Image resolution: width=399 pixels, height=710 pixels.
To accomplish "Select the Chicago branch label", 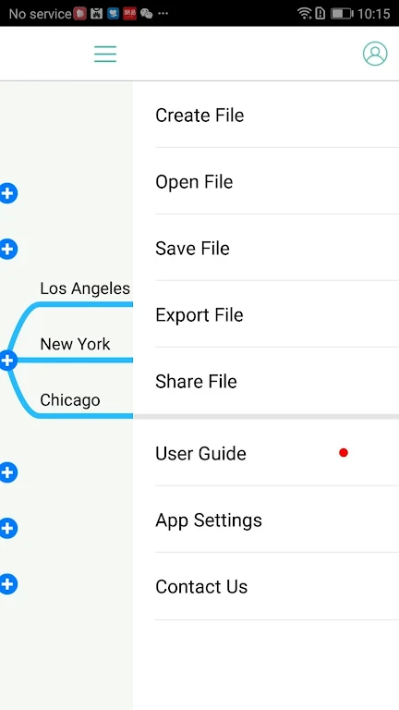I will point(70,400).
